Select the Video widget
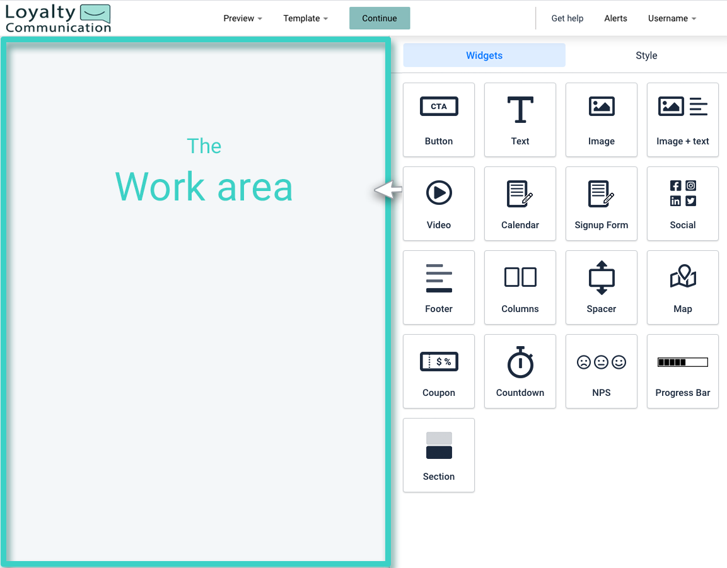 coord(438,204)
